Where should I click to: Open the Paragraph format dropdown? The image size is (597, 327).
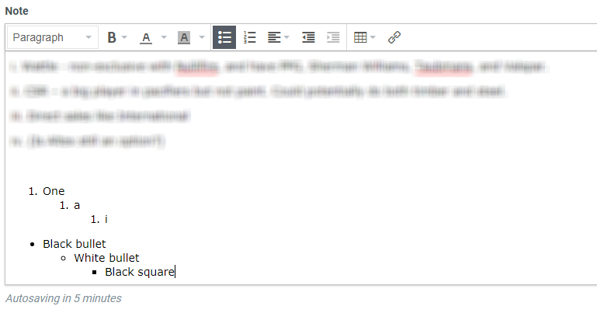tap(53, 37)
